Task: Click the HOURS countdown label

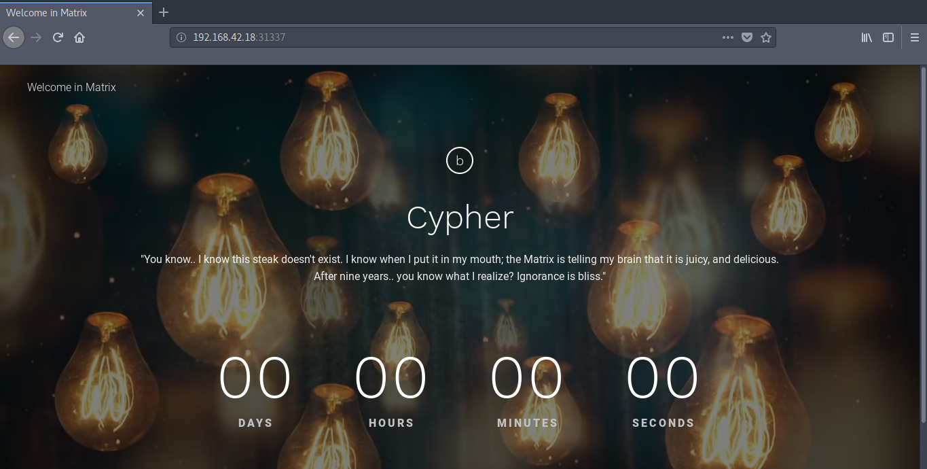Action: pos(391,423)
